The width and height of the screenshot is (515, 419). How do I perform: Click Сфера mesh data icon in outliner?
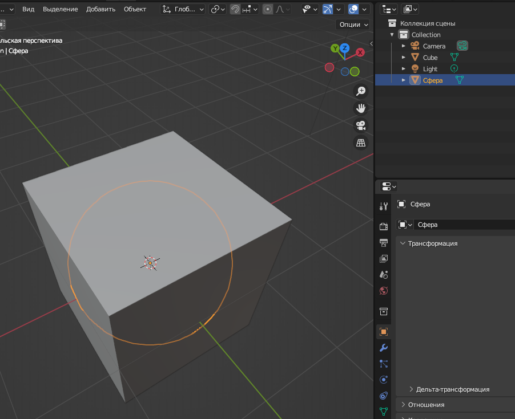pyautogui.click(x=460, y=80)
